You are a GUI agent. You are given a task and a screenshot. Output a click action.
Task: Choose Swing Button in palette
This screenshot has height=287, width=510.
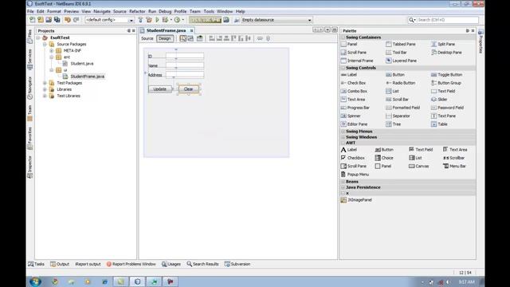pyautogui.click(x=395, y=74)
